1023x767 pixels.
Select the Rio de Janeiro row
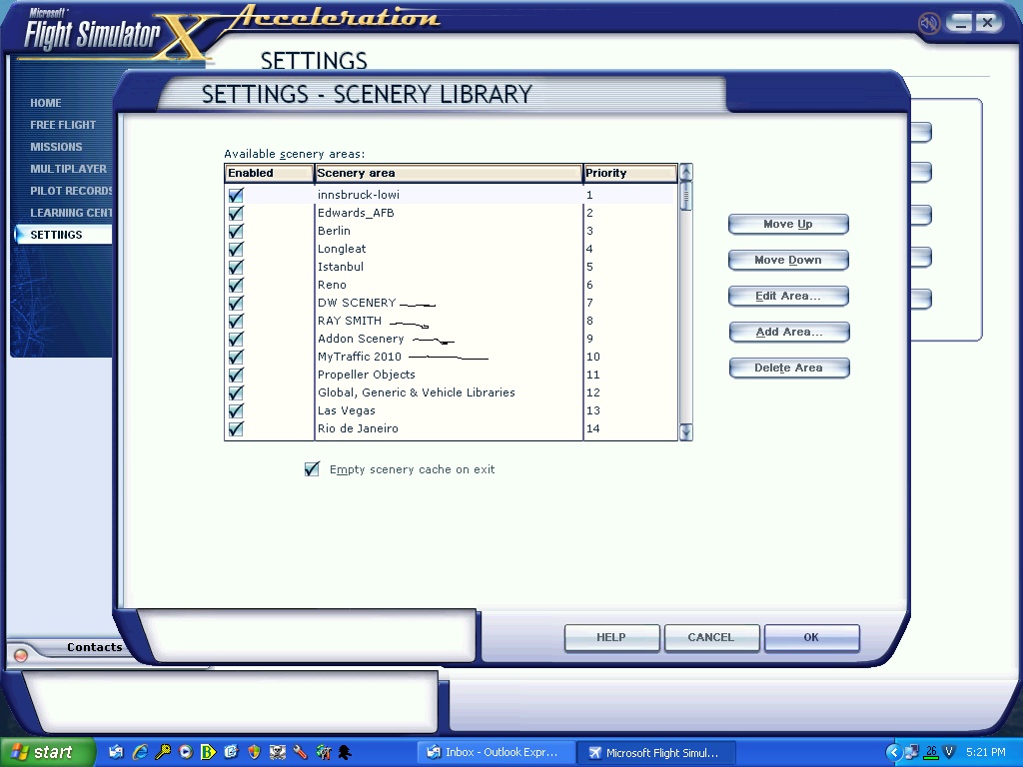[x=451, y=428]
